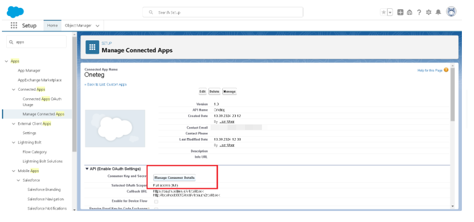Open the Setup gear icon
This screenshot has width=474, height=222.
(428, 13)
